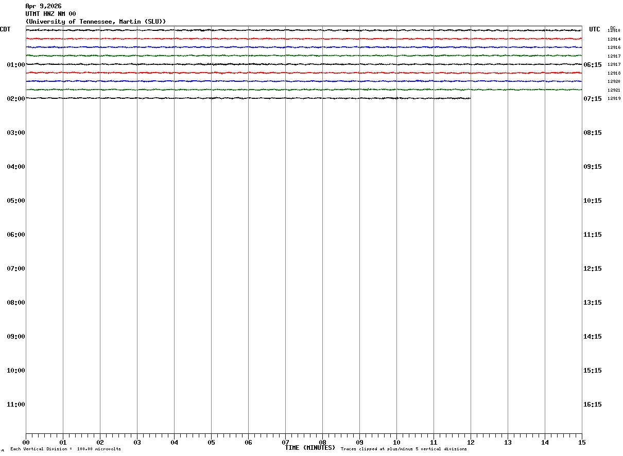The image size is (623, 456).
Task: Click the "UTC" timezone label
Action: [595, 29]
